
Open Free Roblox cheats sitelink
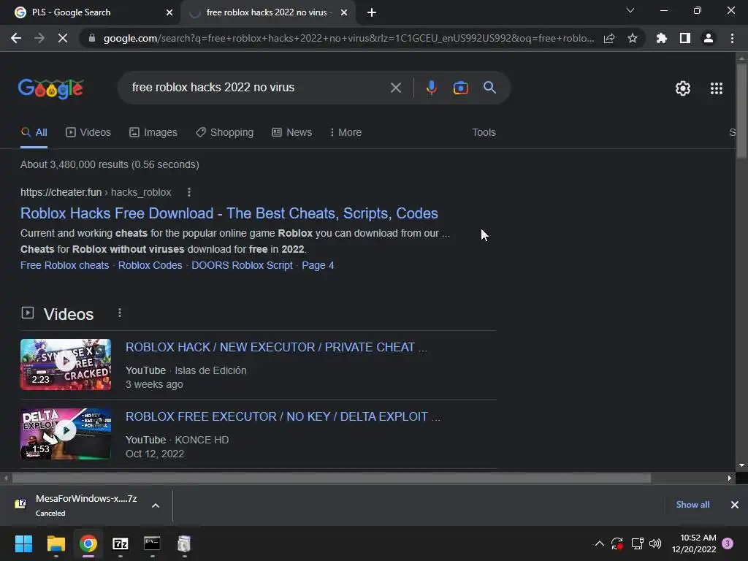click(64, 265)
